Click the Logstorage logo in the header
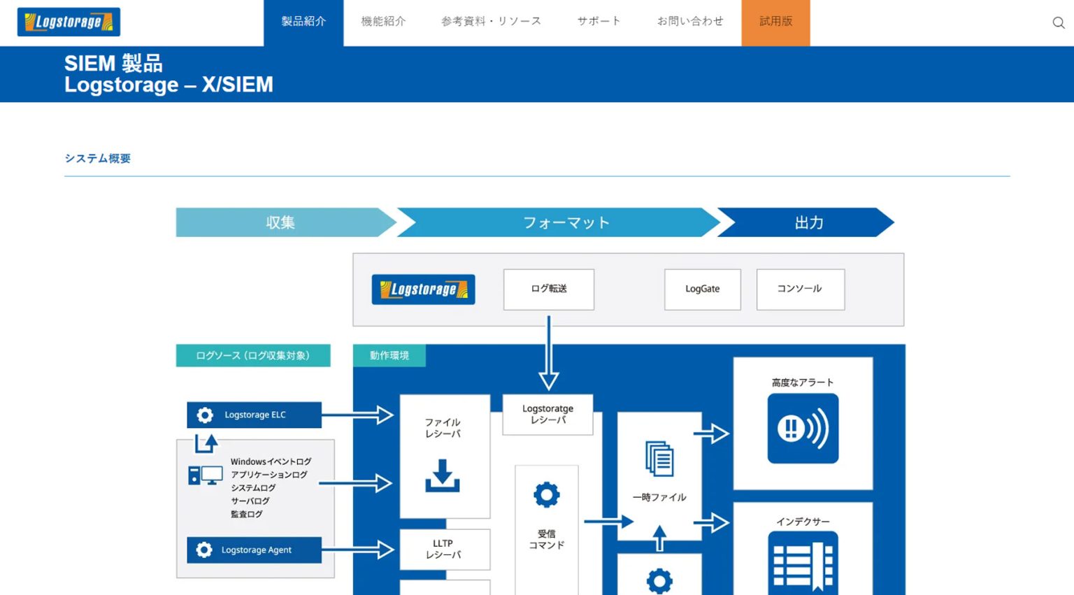Viewport: 1074px width, 595px height. (69, 22)
